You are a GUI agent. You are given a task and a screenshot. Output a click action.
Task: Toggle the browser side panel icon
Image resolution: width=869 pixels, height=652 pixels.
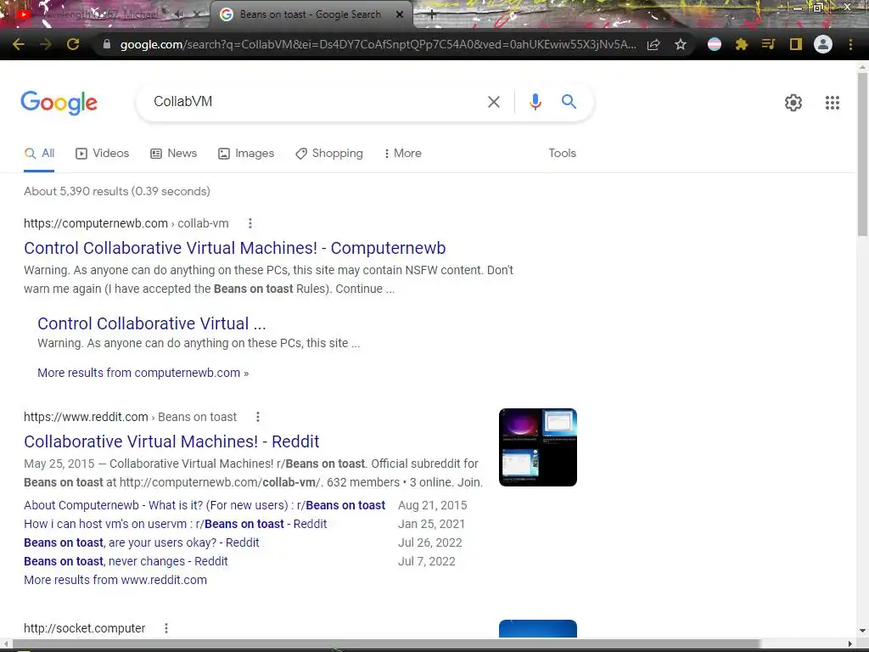point(795,44)
